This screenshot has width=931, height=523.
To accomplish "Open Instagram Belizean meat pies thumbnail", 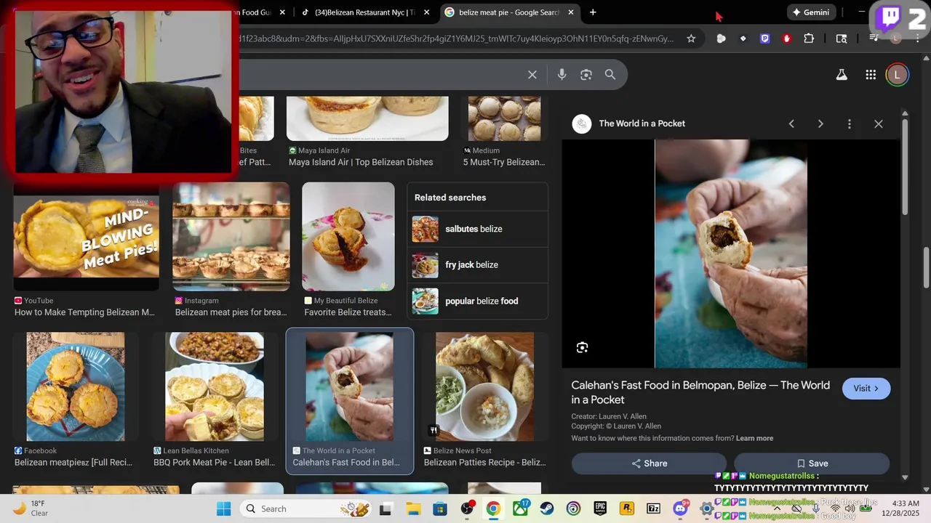I will pyautogui.click(x=231, y=238).
